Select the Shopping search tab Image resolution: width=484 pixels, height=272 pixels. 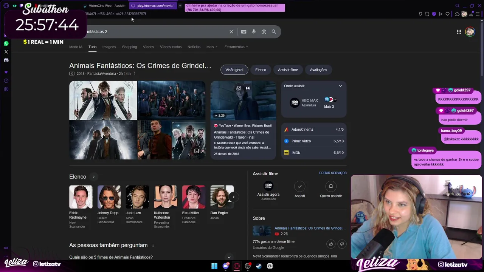[x=129, y=47]
